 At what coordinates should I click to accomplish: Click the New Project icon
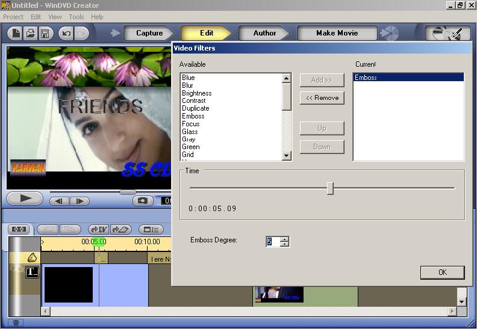point(16,33)
